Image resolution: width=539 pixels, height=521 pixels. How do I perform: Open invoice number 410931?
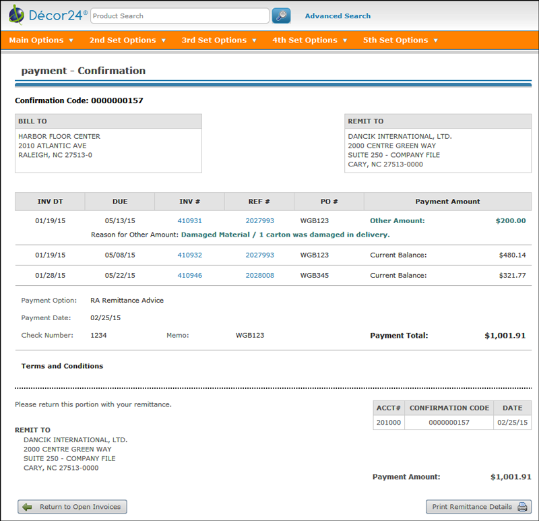click(x=189, y=220)
